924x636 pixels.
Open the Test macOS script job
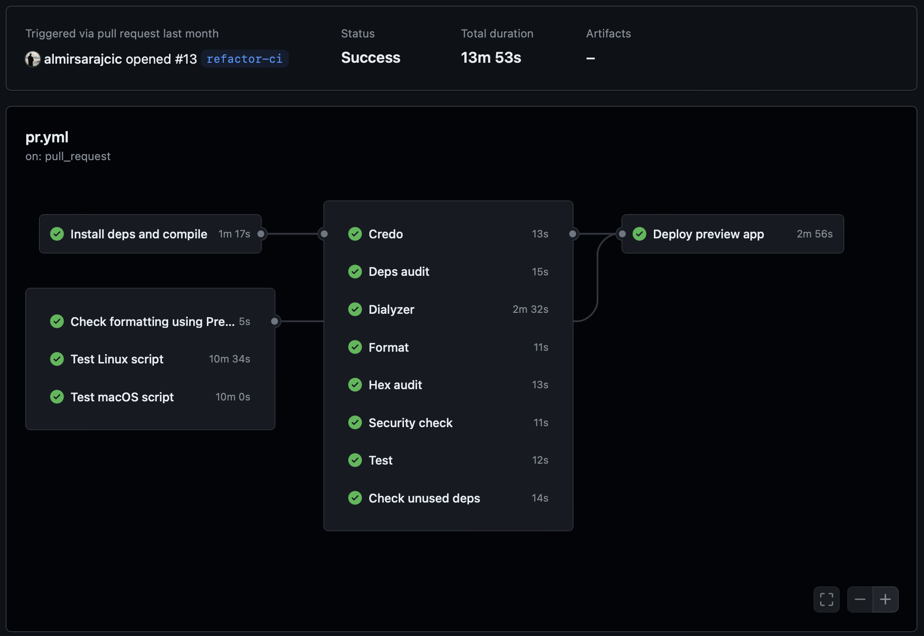(122, 397)
